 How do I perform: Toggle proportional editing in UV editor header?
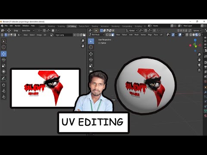[53, 31]
